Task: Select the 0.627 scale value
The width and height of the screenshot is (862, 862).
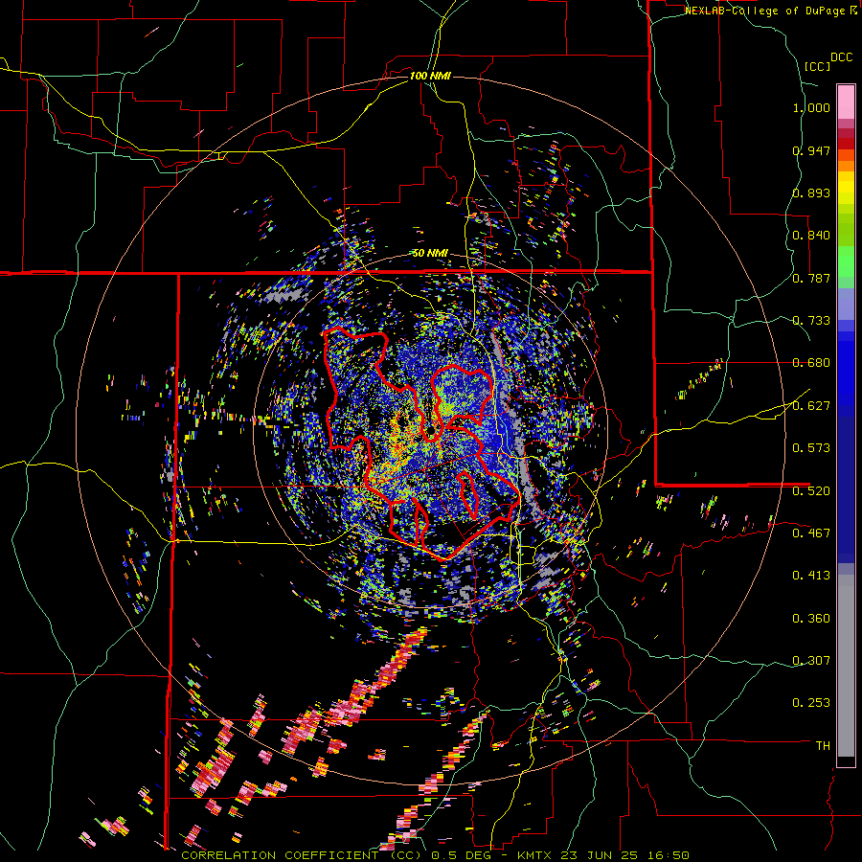Action: [811, 406]
